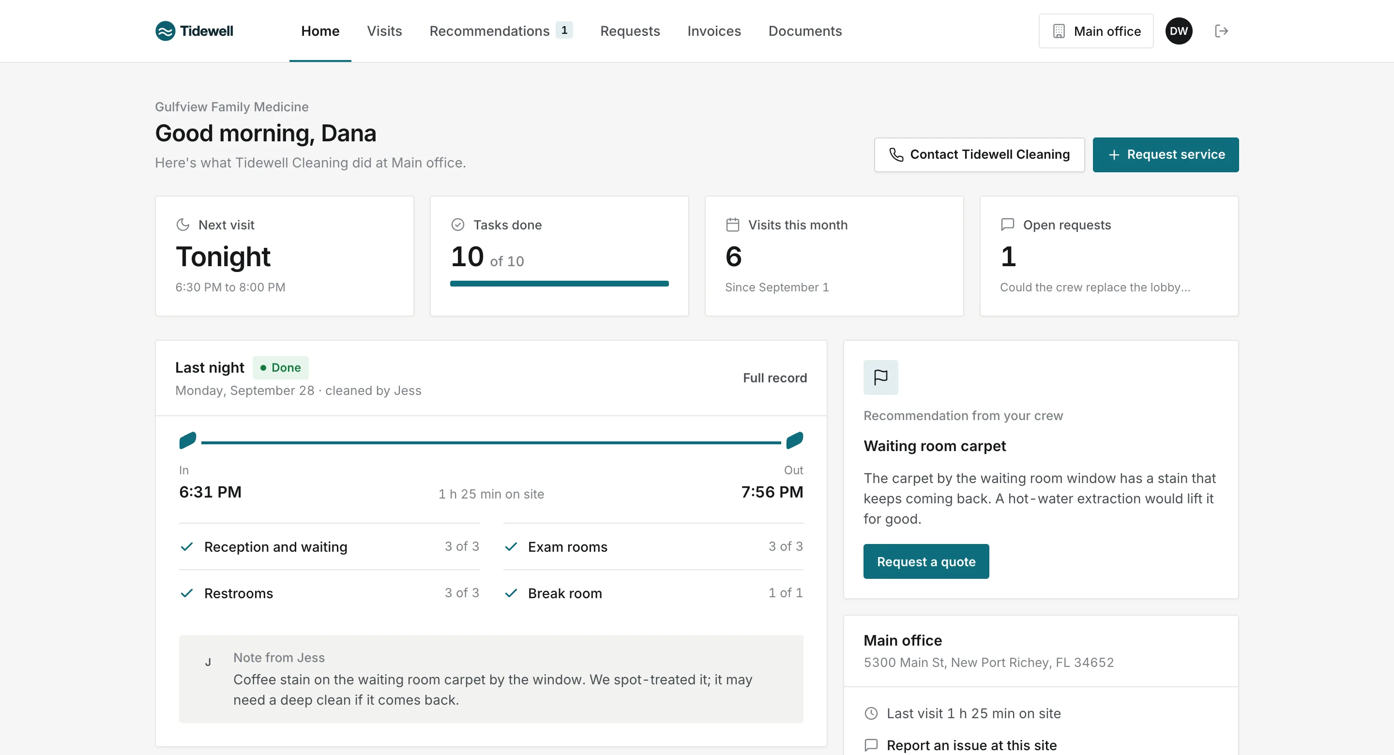The width and height of the screenshot is (1394, 755).
Task: Click 'Gulfview Family Medicine' text
Action: click(x=232, y=106)
